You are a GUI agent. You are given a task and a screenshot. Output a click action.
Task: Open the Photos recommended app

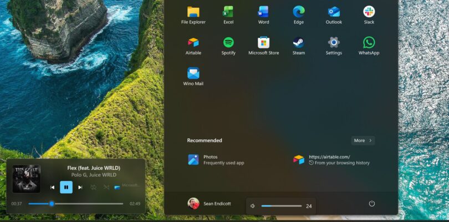click(x=216, y=160)
